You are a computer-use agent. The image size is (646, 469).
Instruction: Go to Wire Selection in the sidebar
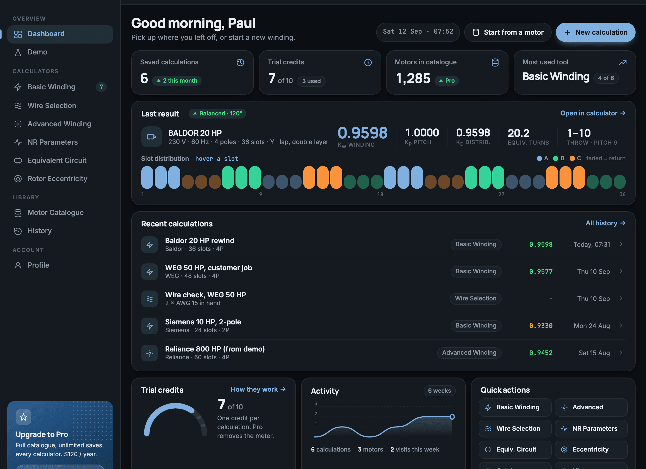click(60, 106)
